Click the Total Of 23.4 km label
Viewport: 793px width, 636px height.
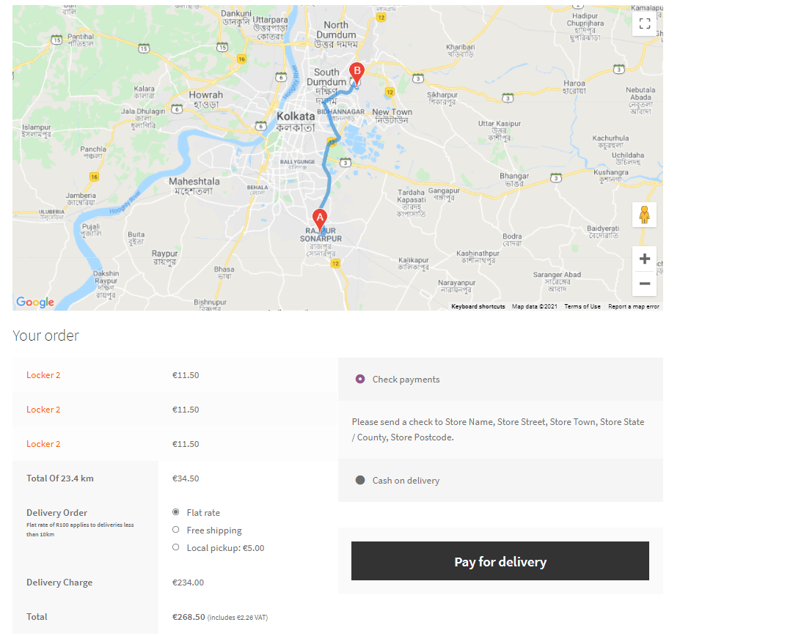click(x=60, y=478)
